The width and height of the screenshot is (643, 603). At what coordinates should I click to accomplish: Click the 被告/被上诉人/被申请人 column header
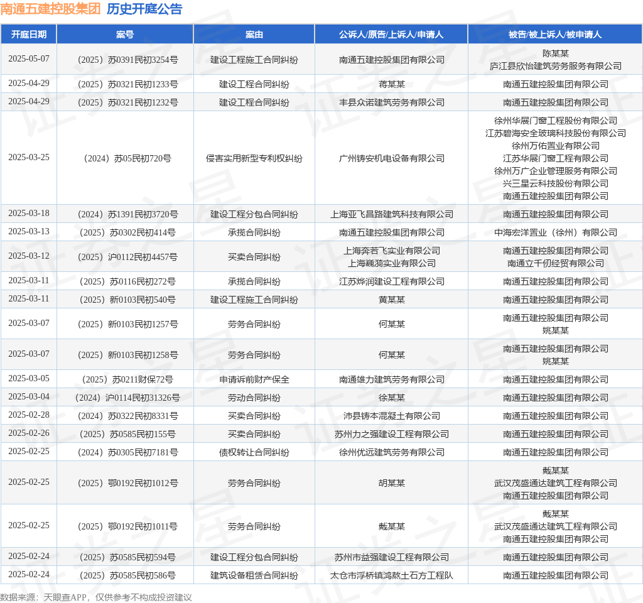555,35
